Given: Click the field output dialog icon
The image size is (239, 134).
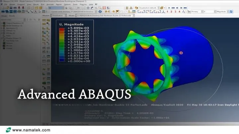Looking at the screenshot, I should click(x=189, y=12).
